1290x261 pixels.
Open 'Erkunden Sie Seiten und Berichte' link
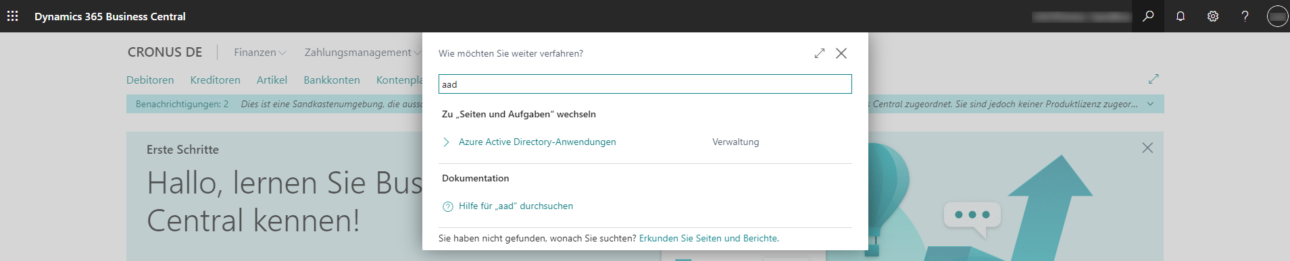[x=708, y=238]
